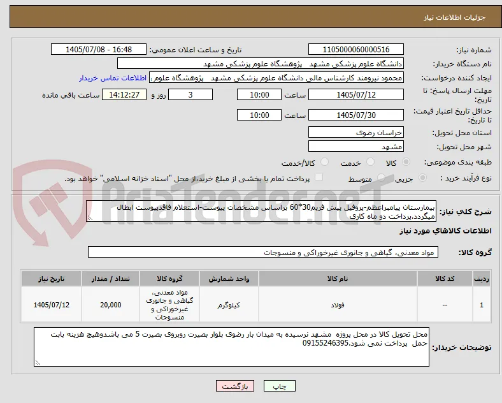Click the کیلوگرم unit cell

click(229, 305)
